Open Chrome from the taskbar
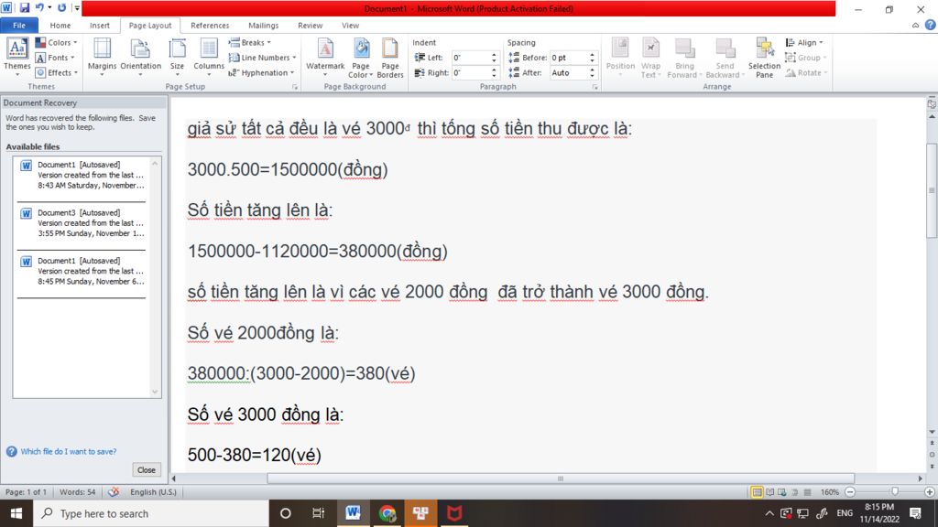The width and height of the screenshot is (938, 527). coord(387,513)
